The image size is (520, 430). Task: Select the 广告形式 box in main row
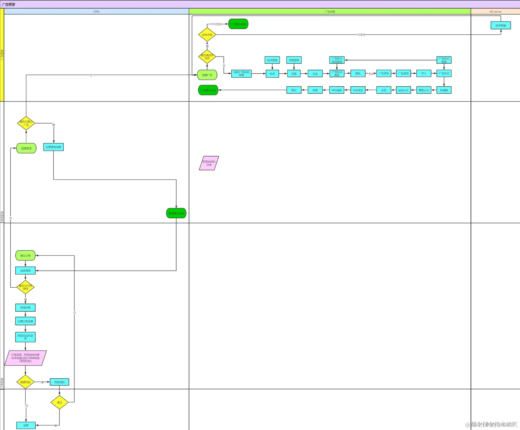click(444, 74)
